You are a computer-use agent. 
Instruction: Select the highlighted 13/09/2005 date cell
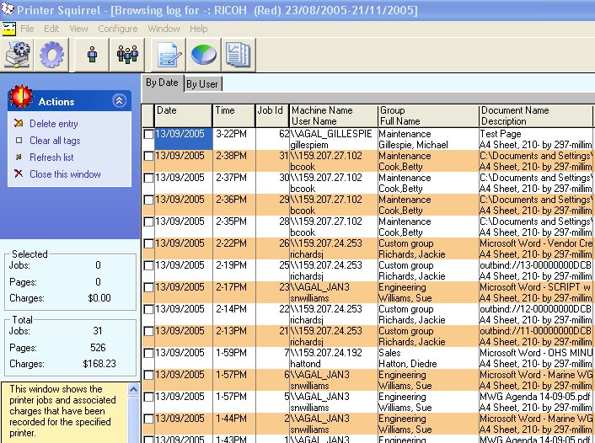point(184,139)
